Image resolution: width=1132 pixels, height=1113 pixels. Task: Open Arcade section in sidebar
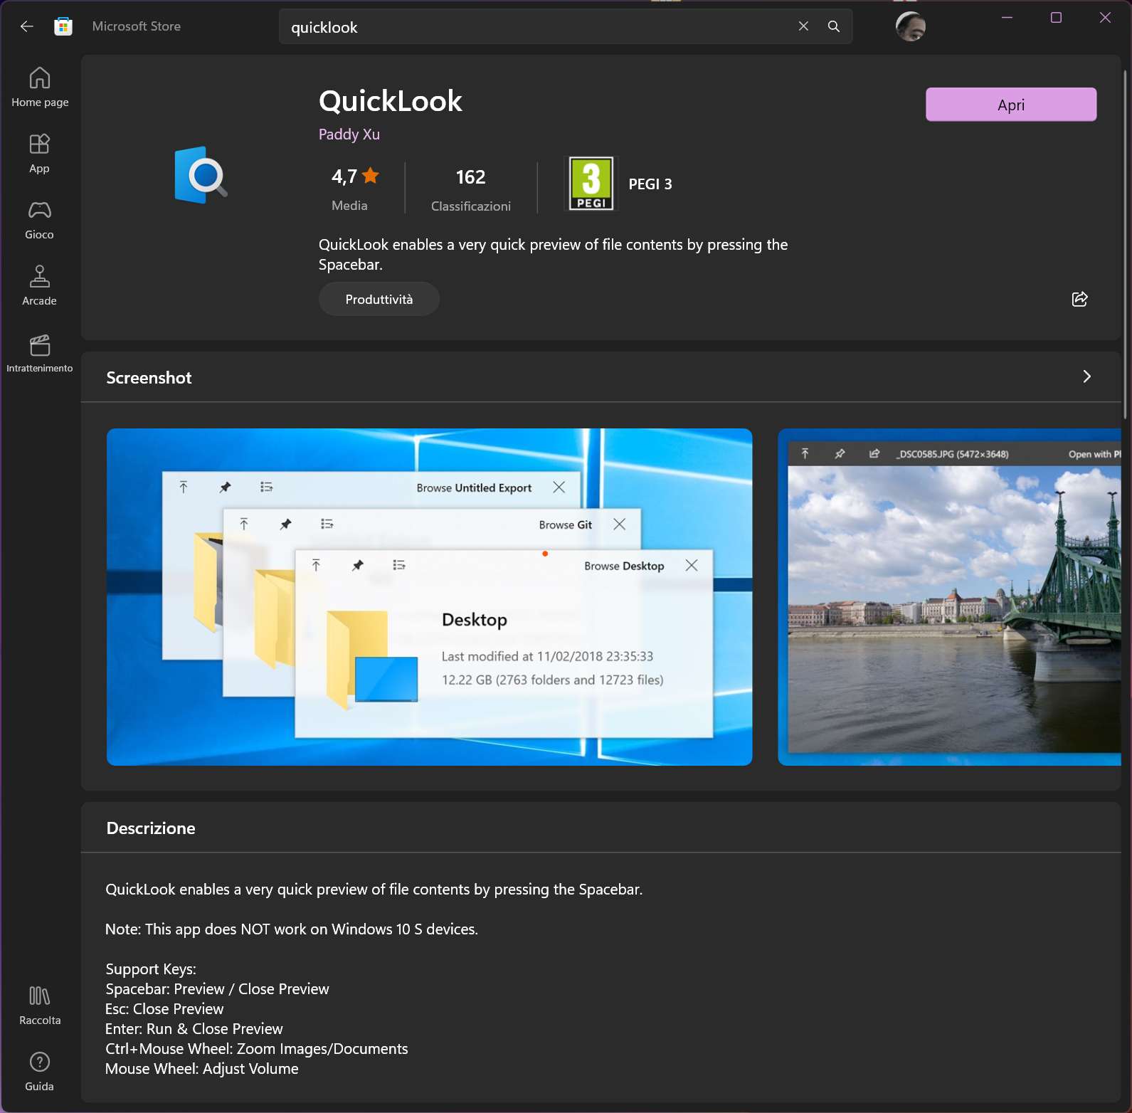pyautogui.click(x=40, y=285)
